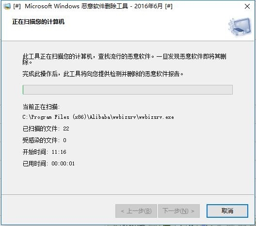Click the 开始时间 11:16 line

[44, 152]
